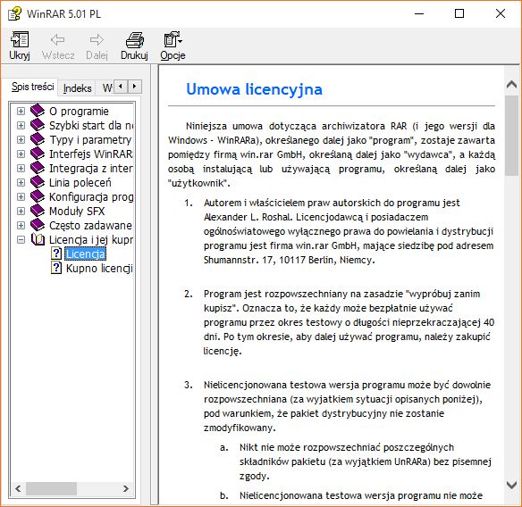Select the Licencja topic in the tree
This screenshot has width=522, height=507.
[85, 254]
